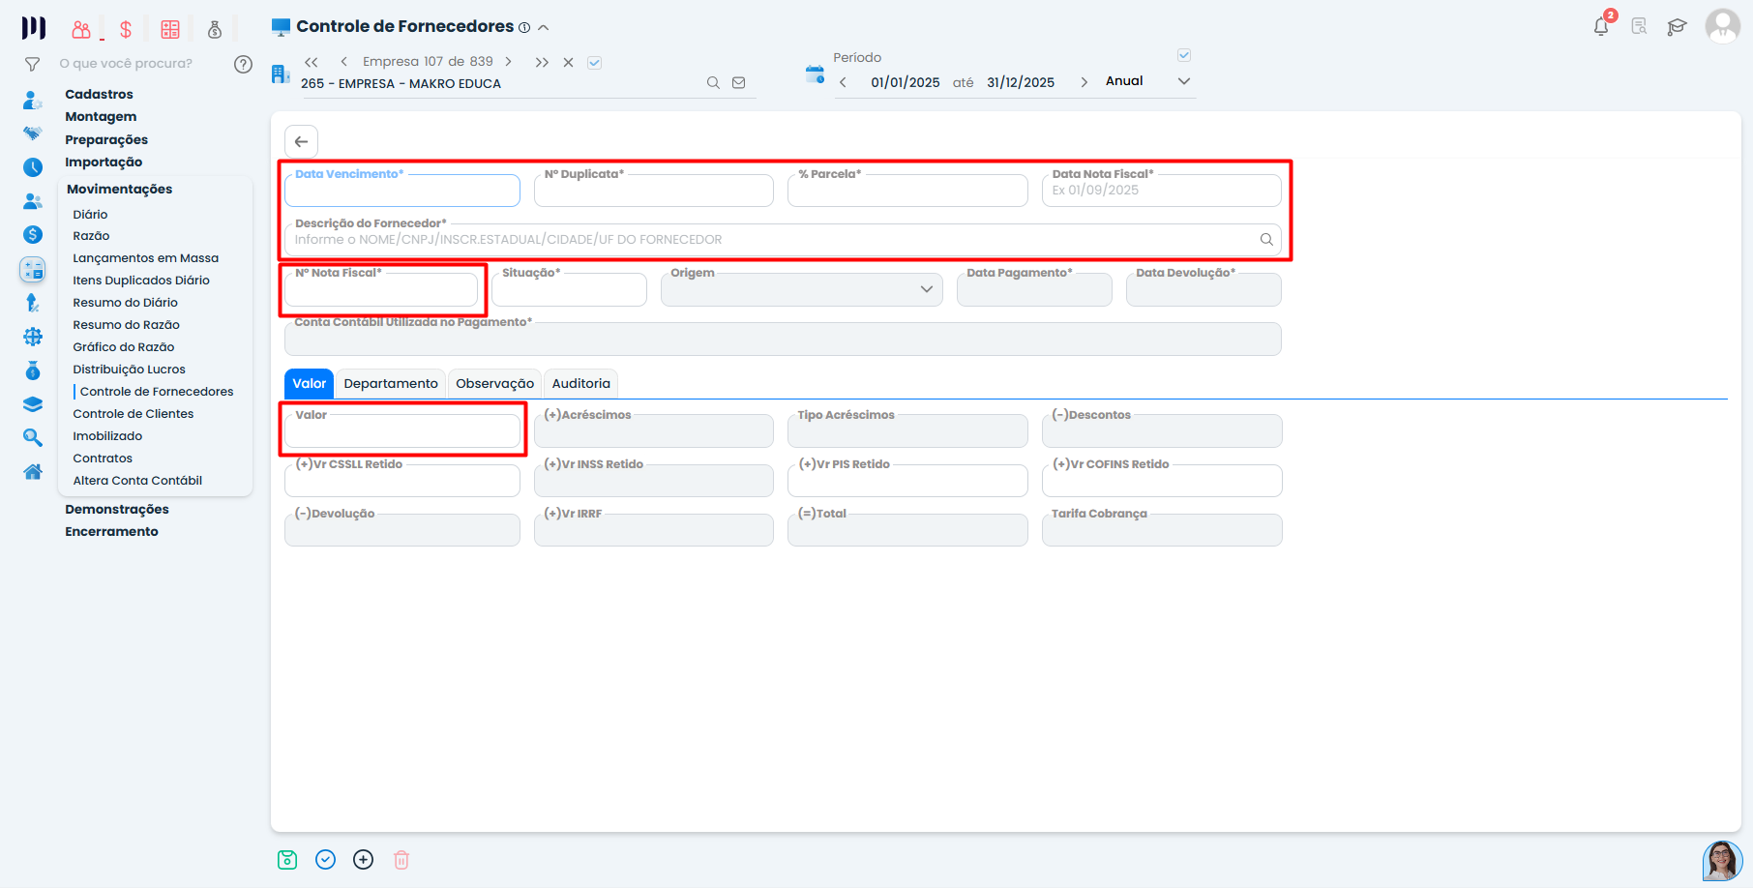Screen dimensions: 1753x888
Task: Click the save icon in bottom toolbar
Action: (x=287, y=860)
